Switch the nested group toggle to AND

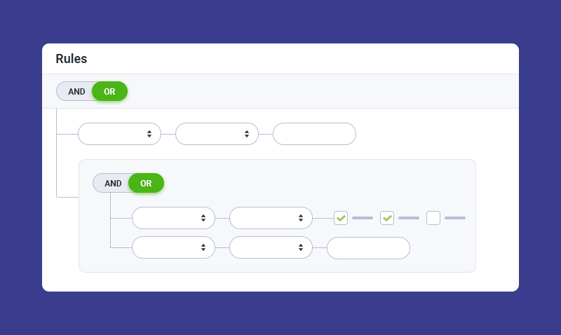coord(113,183)
